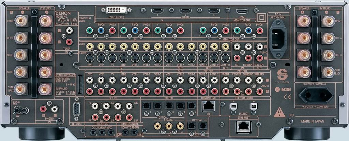
Task: Click the AC IN power inlet
Action: pyautogui.click(x=279, y=36)
